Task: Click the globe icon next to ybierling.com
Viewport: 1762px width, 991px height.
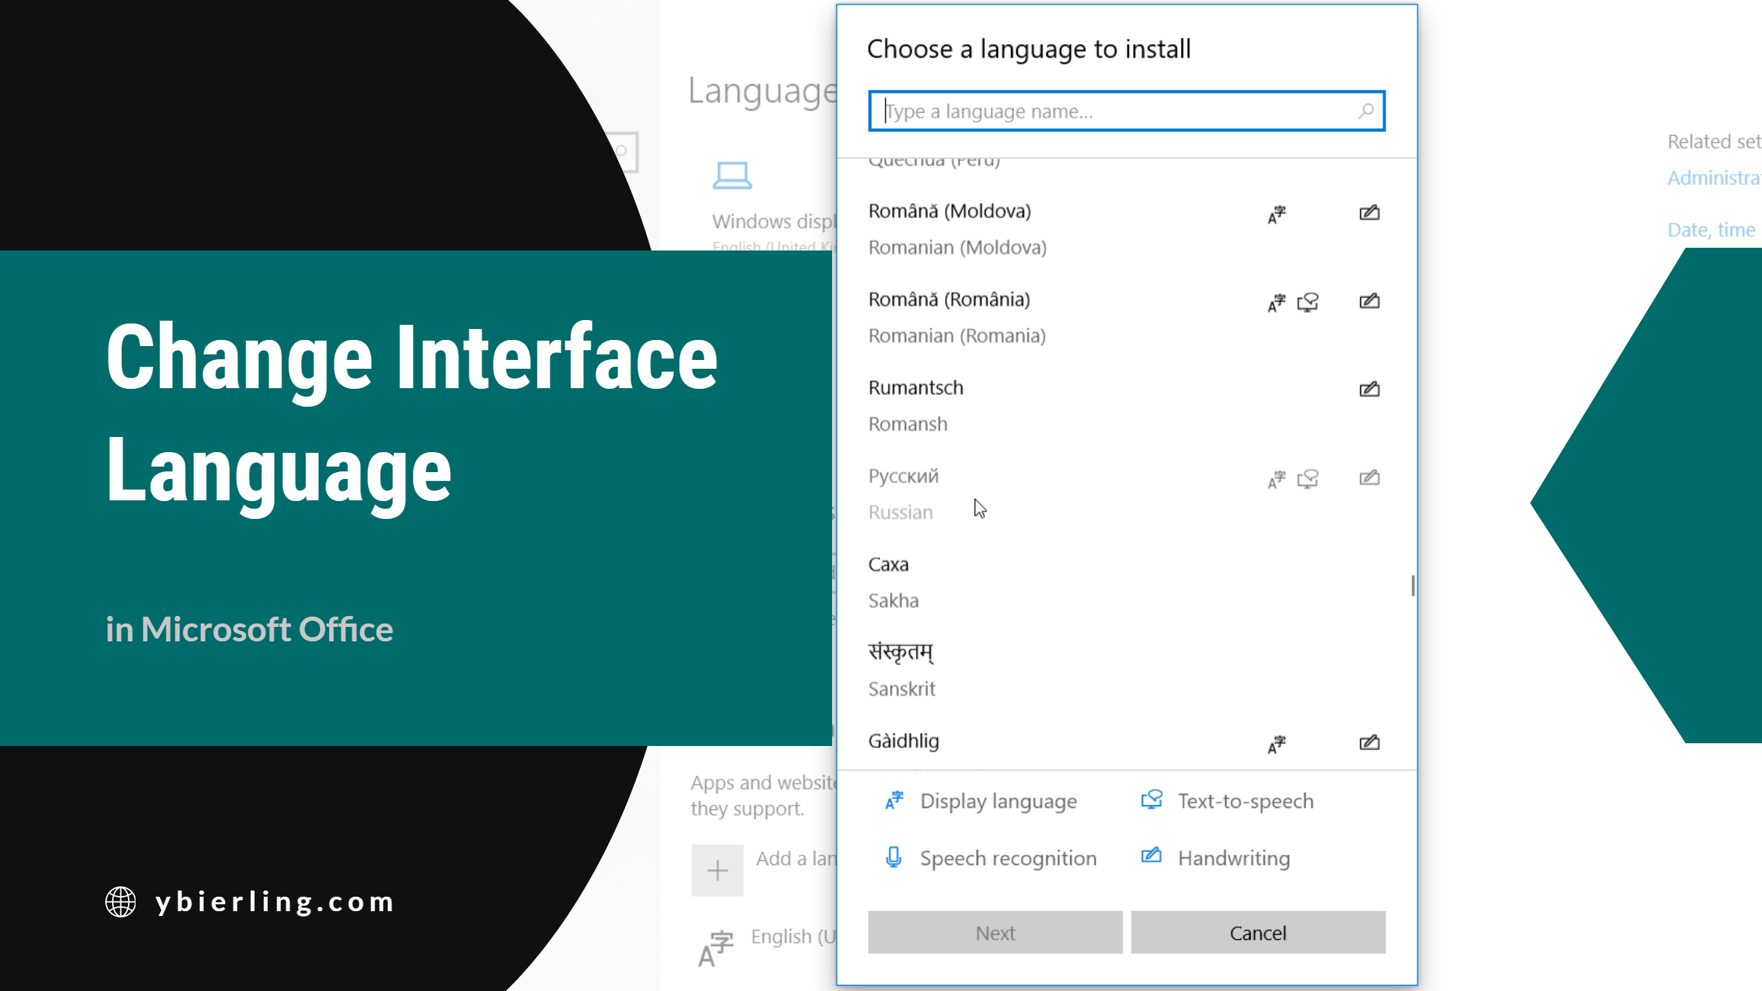Action: pos(120,902)
